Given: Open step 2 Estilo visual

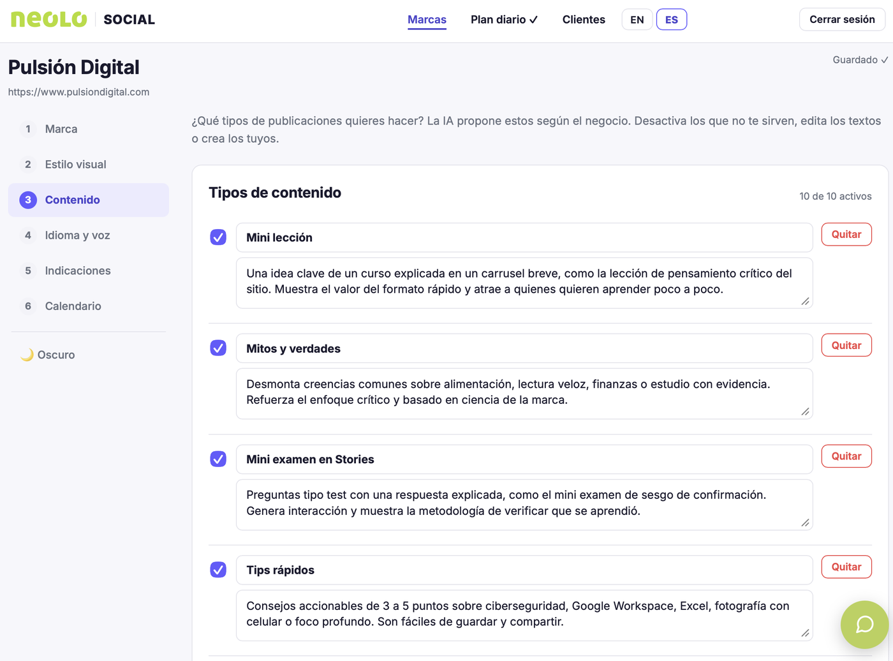Looking at the screenshot, I should (89, 165).
